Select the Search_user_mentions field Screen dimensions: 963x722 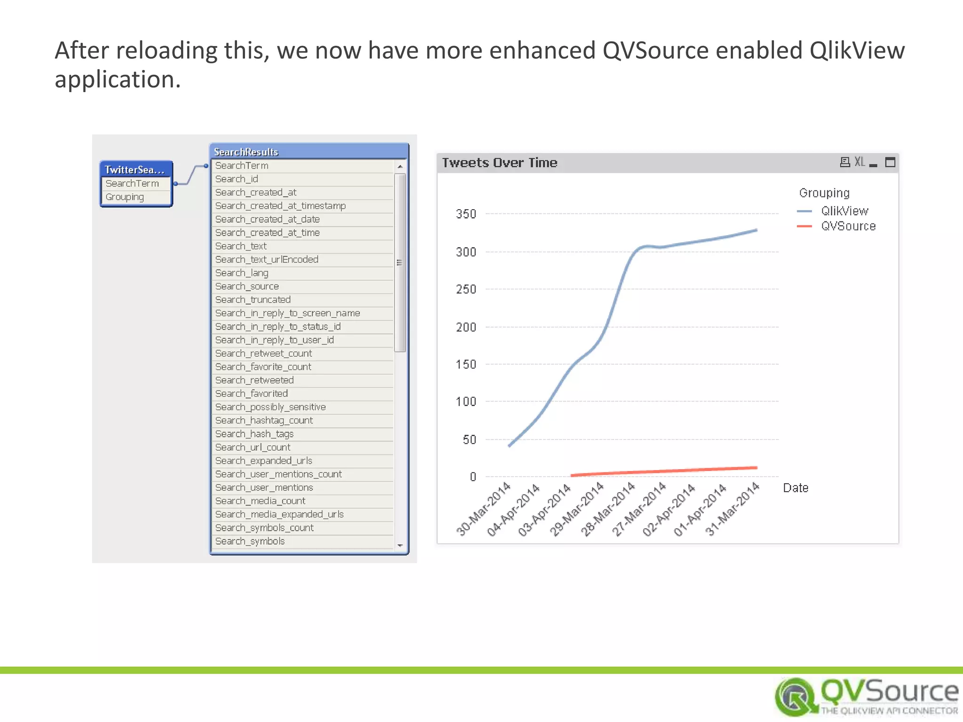click(302, 487)
